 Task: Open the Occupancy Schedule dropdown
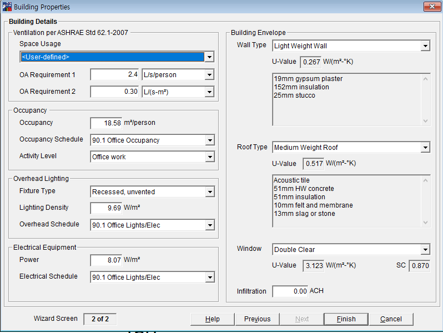(209, 140)
